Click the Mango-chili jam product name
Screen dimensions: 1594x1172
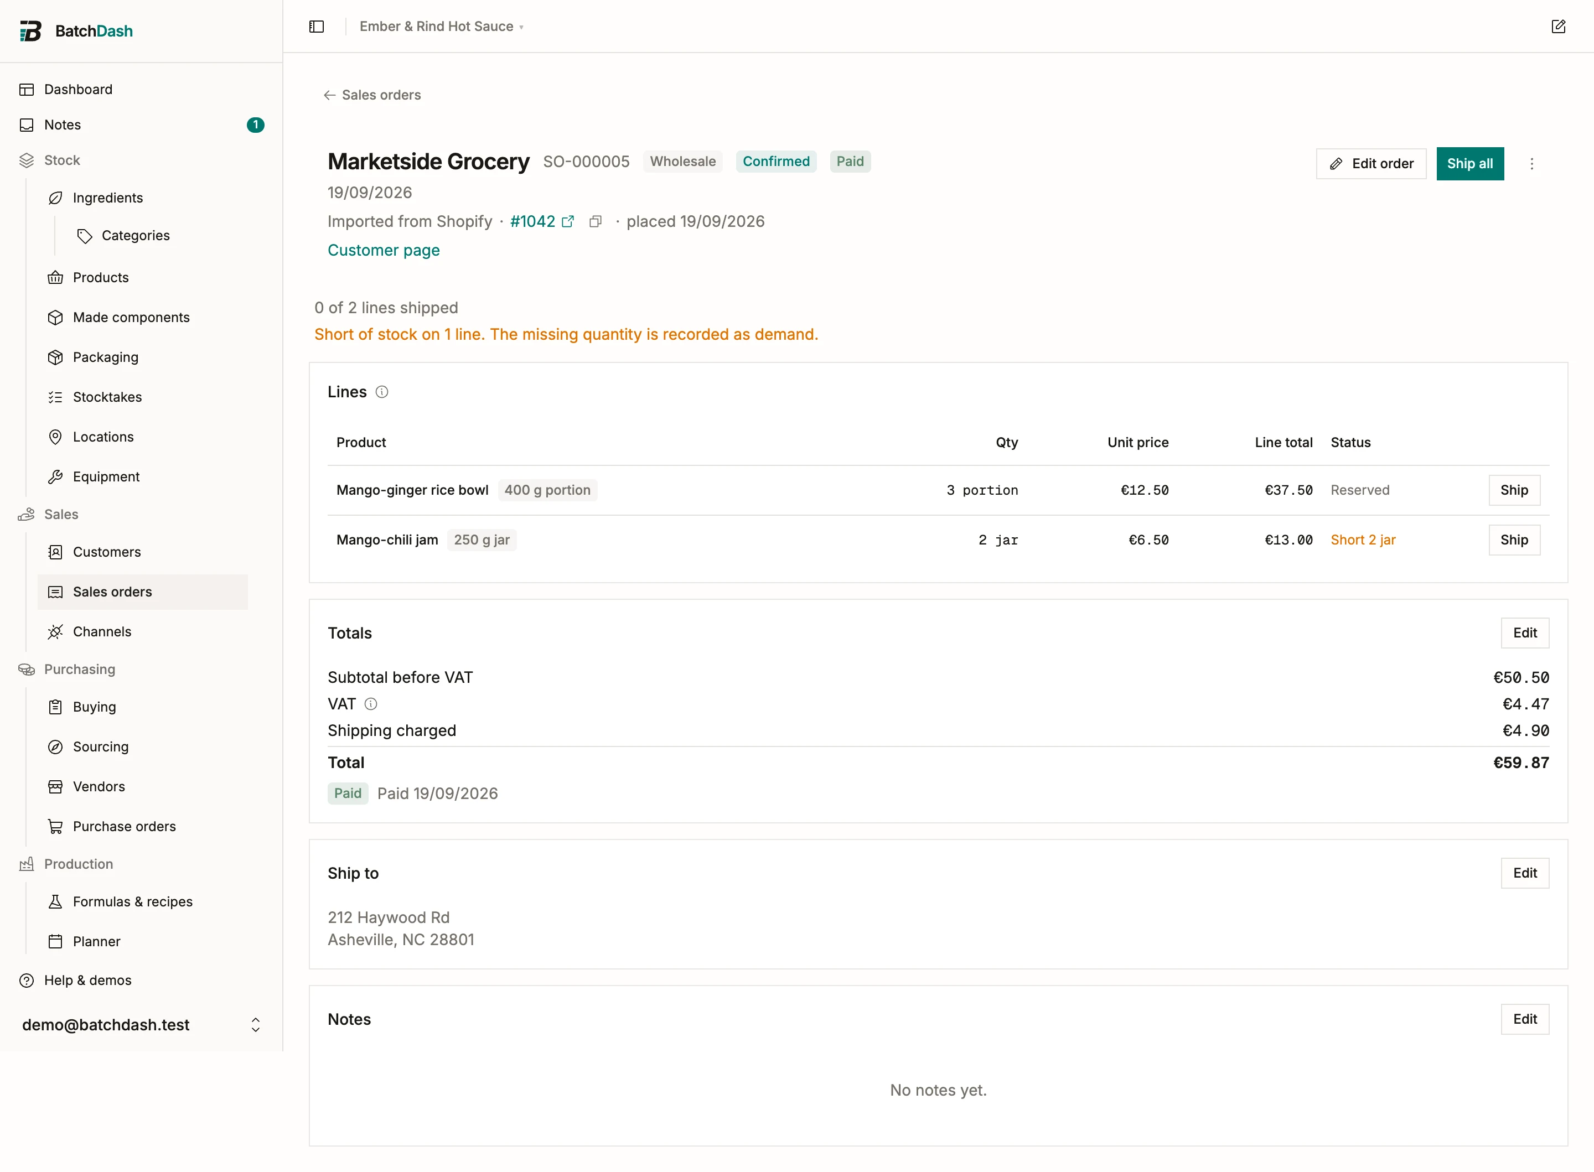[387, 540]
